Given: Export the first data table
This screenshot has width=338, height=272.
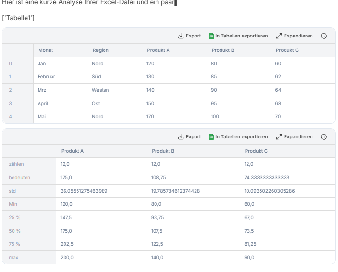Looking at the screenshot, I should [x=190, y=36].
